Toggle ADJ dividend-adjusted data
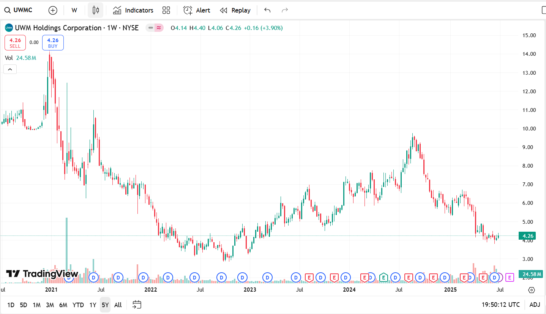Screen dimensions: 546x314 (535, 305)
